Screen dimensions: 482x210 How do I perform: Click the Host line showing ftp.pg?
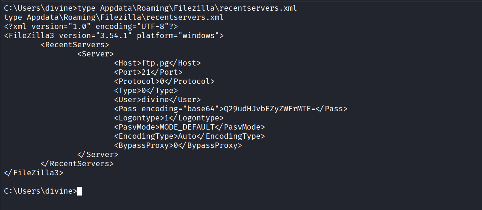[157, 63]
